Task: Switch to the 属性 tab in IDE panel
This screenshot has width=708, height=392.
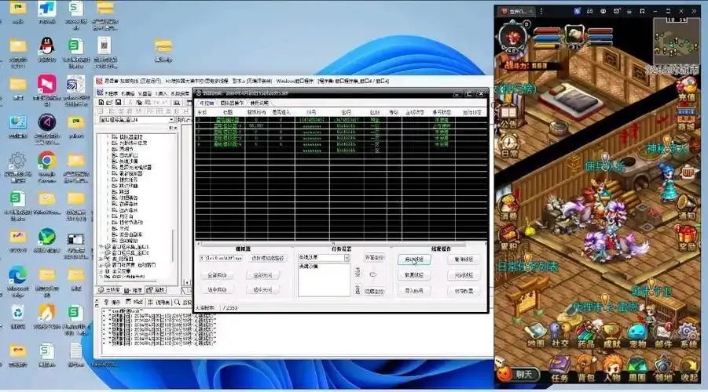Action: click(x=156, y=290)
